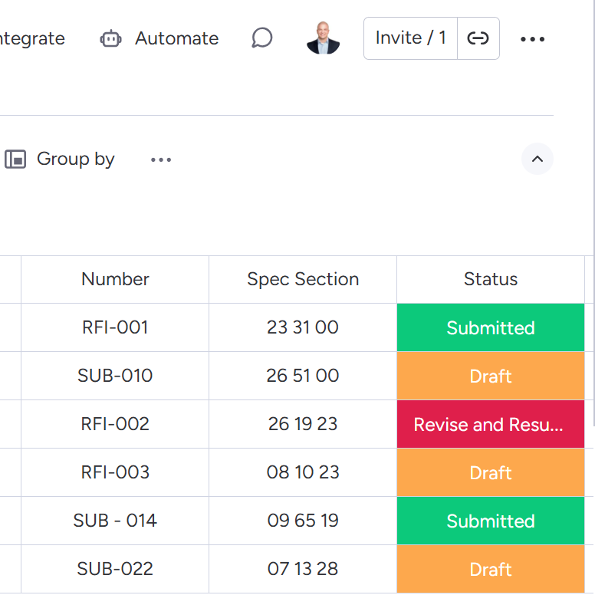Select spec section cell 09 65 19
The image size is (595, 595).
pyautogui.click(x=303, y=521)
